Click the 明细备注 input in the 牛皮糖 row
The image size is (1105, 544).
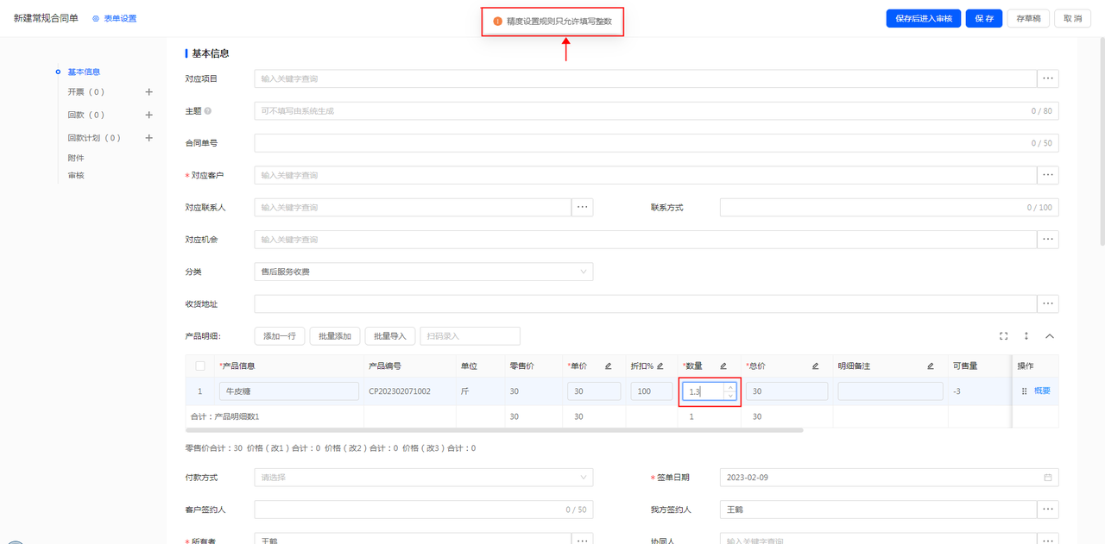tap(891, 391)
